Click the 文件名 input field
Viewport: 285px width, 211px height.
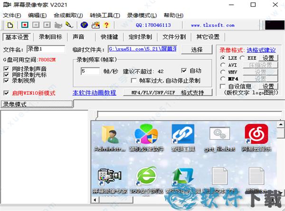pyautogui.click(x=46, y=49)
